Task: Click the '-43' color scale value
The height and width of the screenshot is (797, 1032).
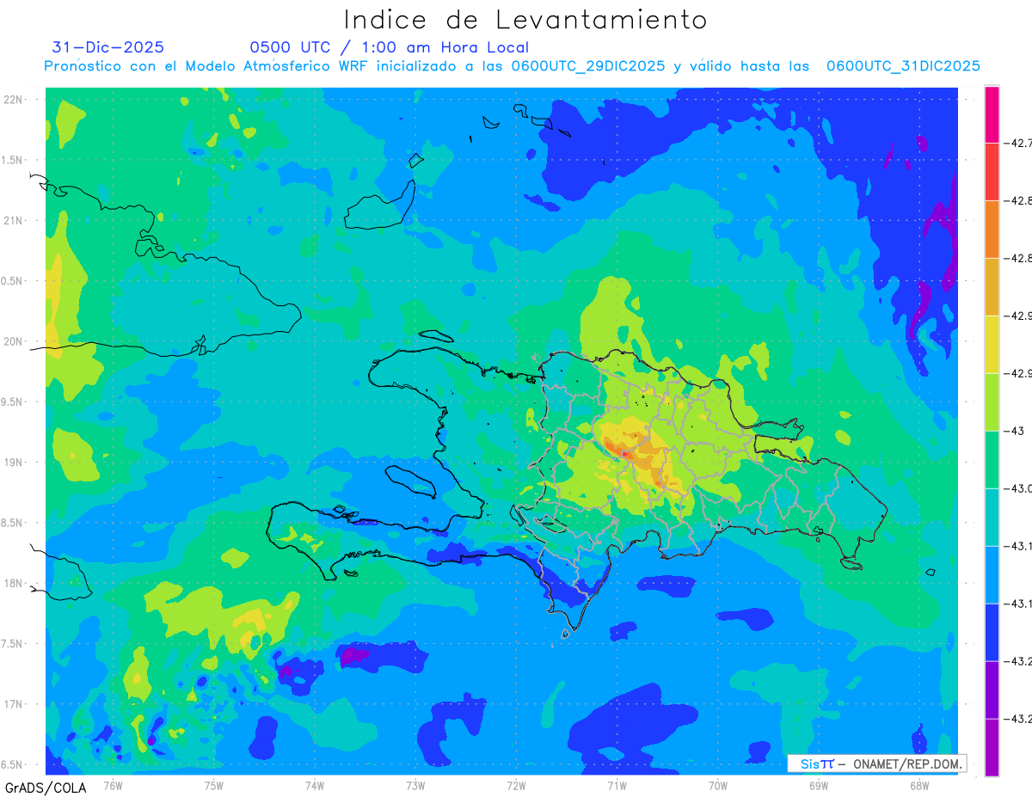Action: click(1016, 431)
